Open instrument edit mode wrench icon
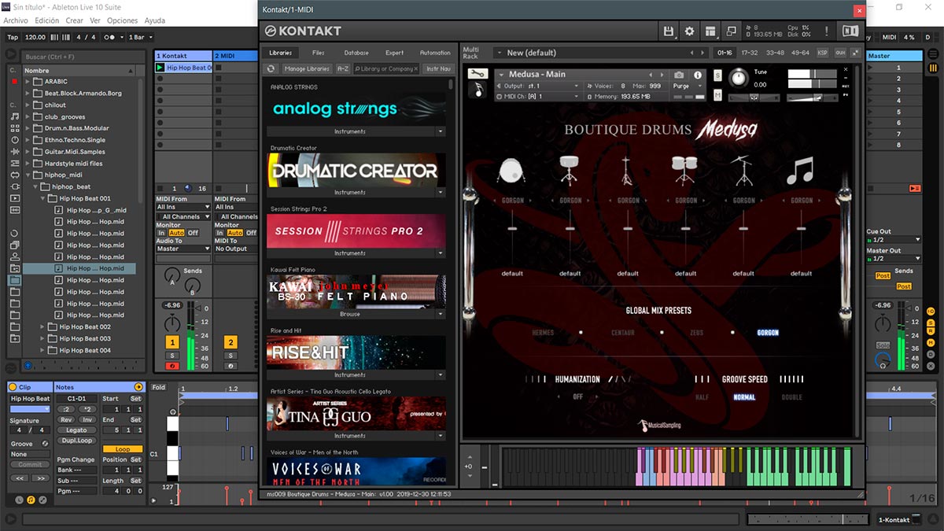The image size is (944, 531). coord(477,74)
